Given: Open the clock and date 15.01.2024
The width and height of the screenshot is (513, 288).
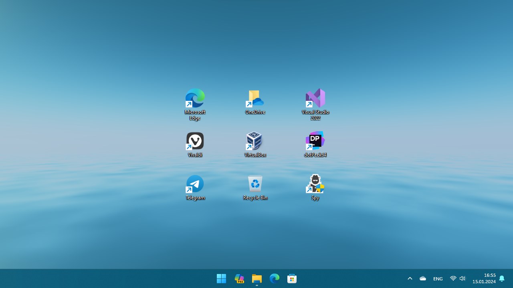Looking at the screenshot, I should coord(484,278).
